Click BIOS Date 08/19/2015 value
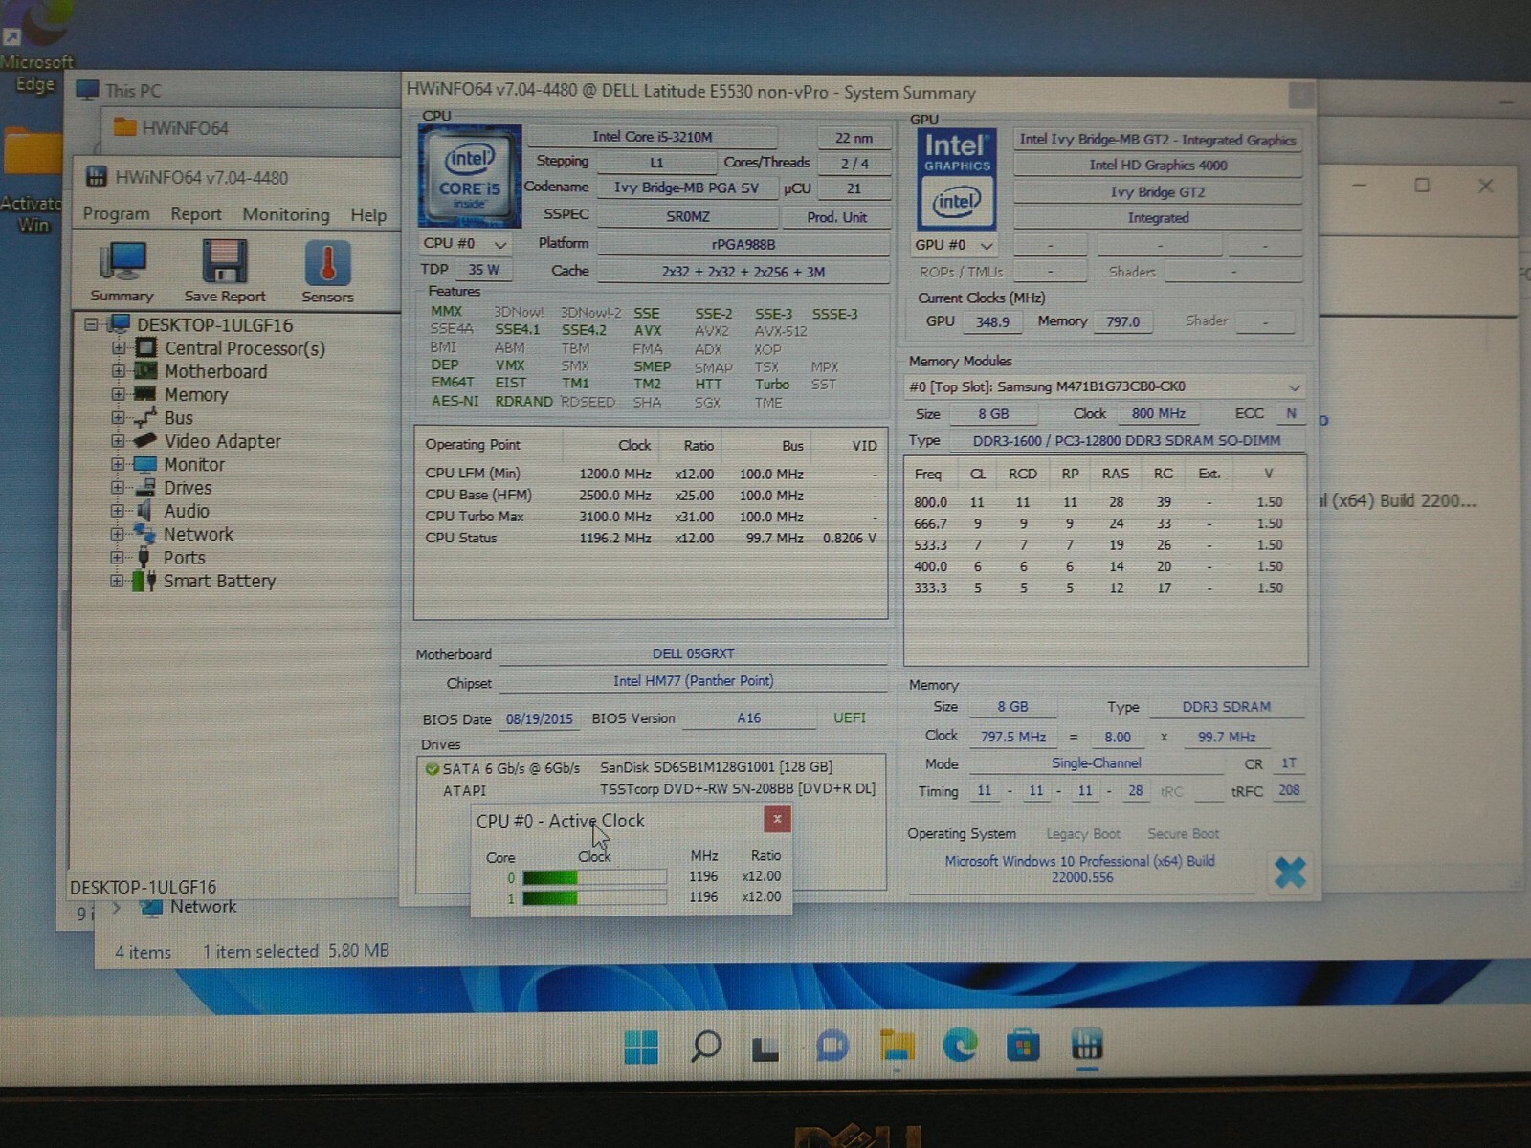Viewport: 1531px width, 1148px height. coord(539,718)
